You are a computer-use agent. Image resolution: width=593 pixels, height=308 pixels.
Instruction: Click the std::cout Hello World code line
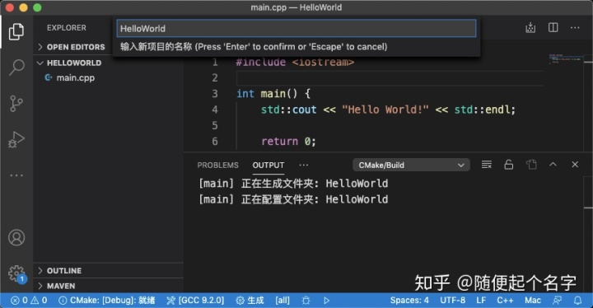(388, 110)
